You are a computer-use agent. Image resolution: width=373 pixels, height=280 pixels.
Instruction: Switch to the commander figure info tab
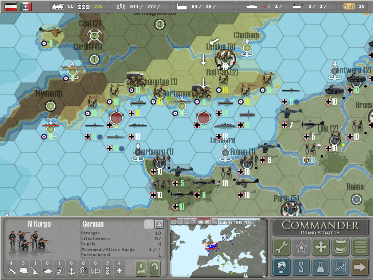point(148,224)
